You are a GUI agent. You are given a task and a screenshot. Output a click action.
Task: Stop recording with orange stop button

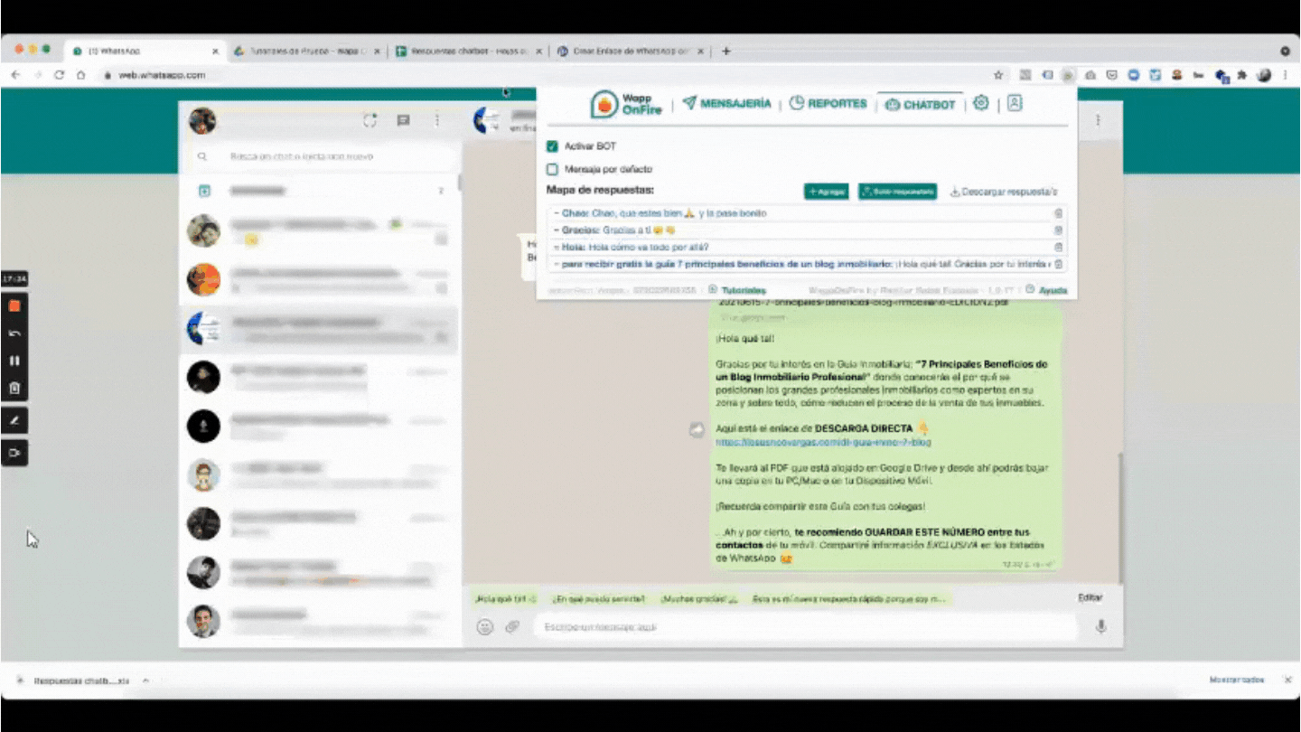coord(14,306)
